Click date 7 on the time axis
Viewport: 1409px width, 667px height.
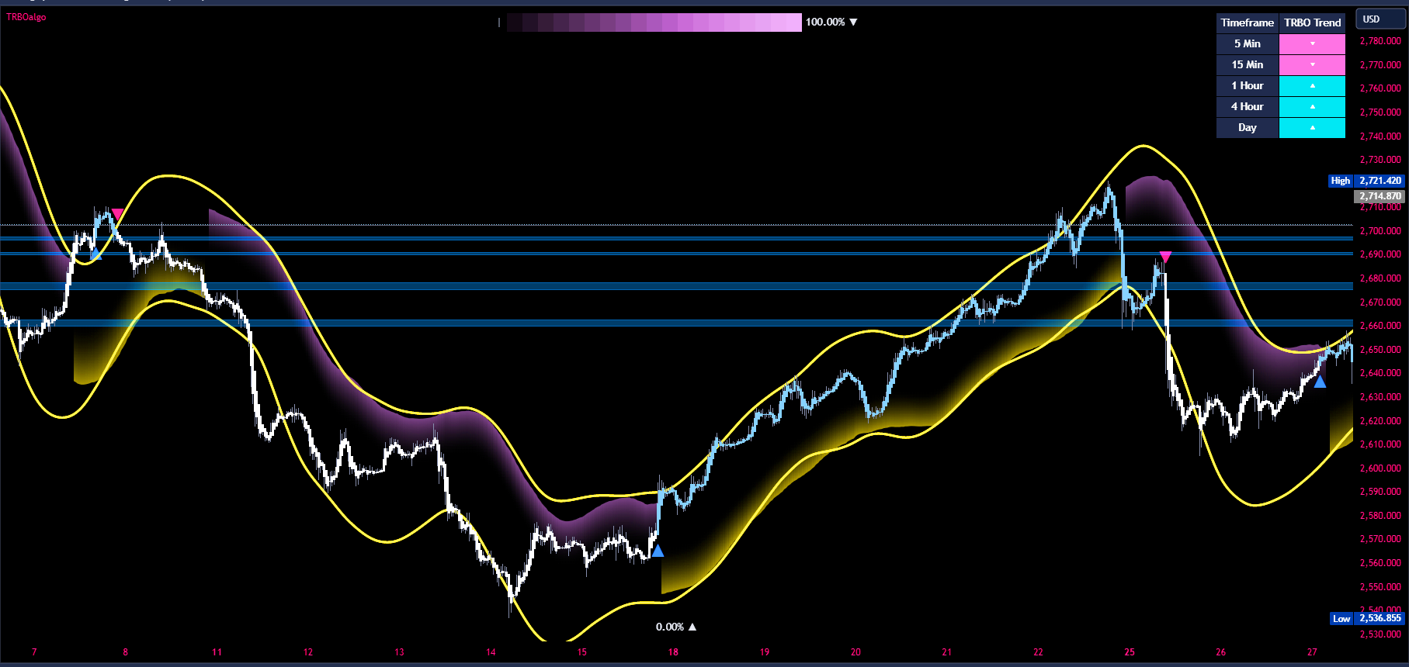[34, 652]
